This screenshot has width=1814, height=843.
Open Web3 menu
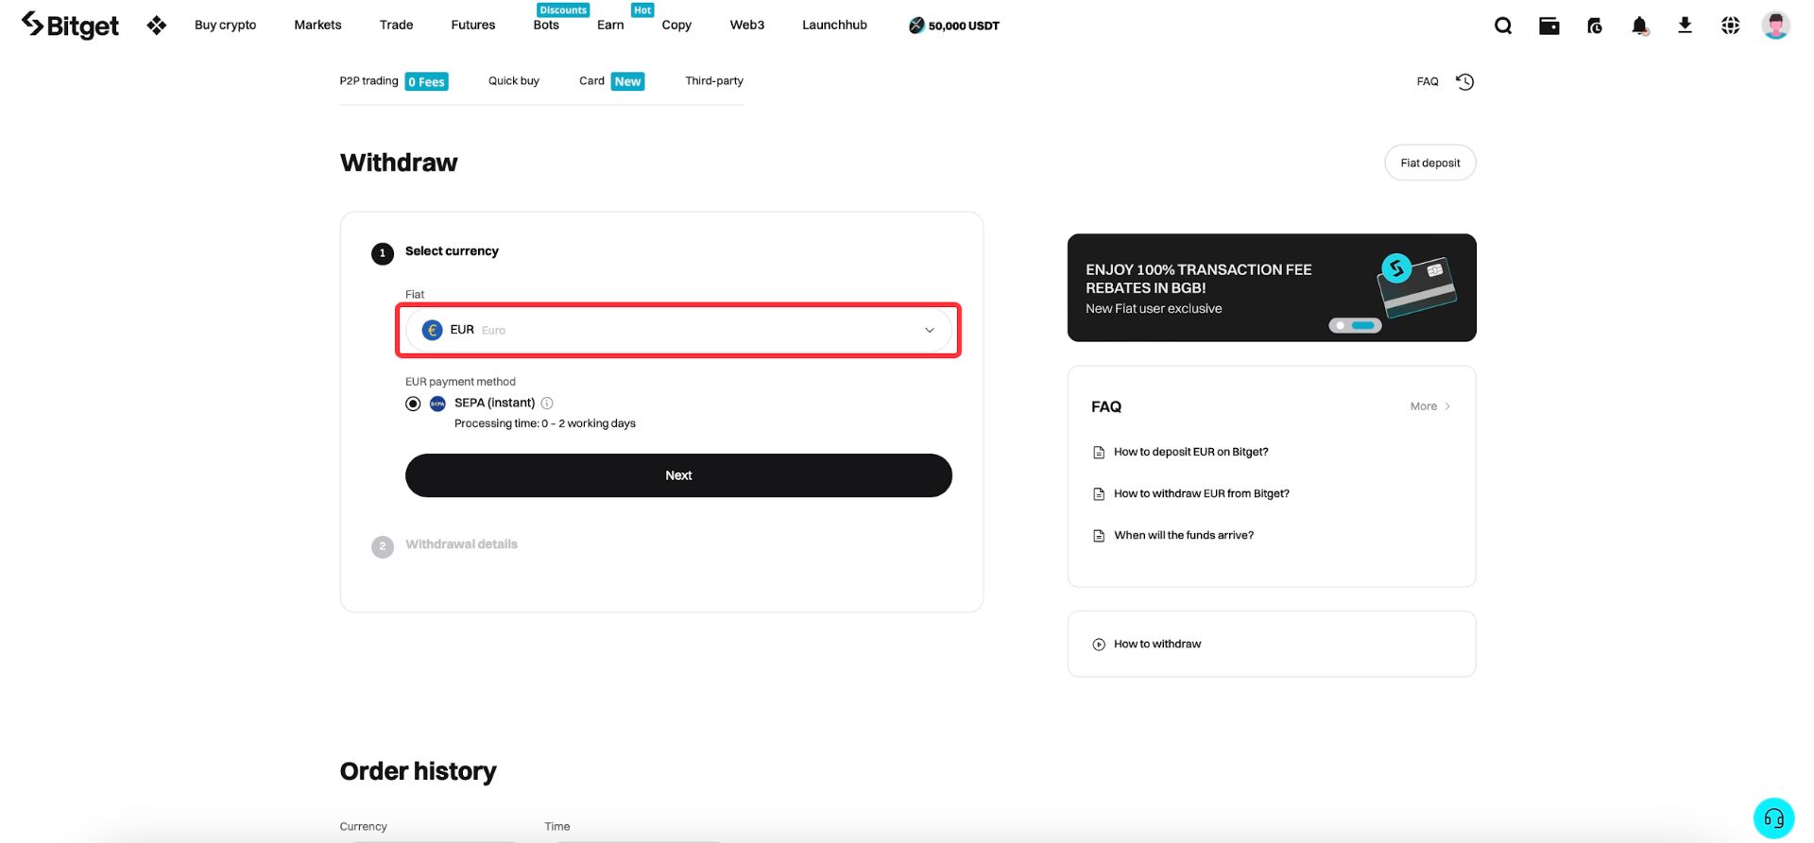click(747, 26)
